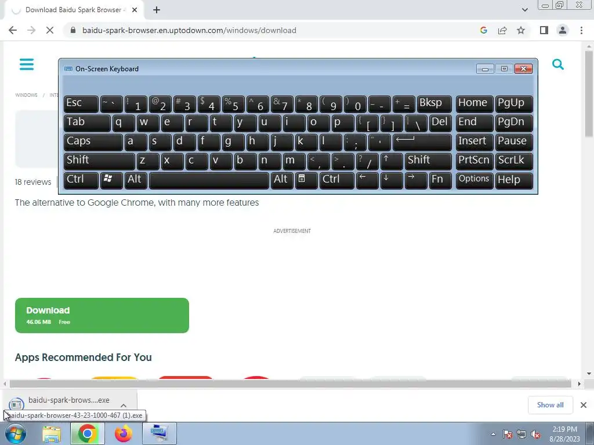
Task: Toggle the Fn key on On-Screen Keyboard
Action: [x=440, y=180]
